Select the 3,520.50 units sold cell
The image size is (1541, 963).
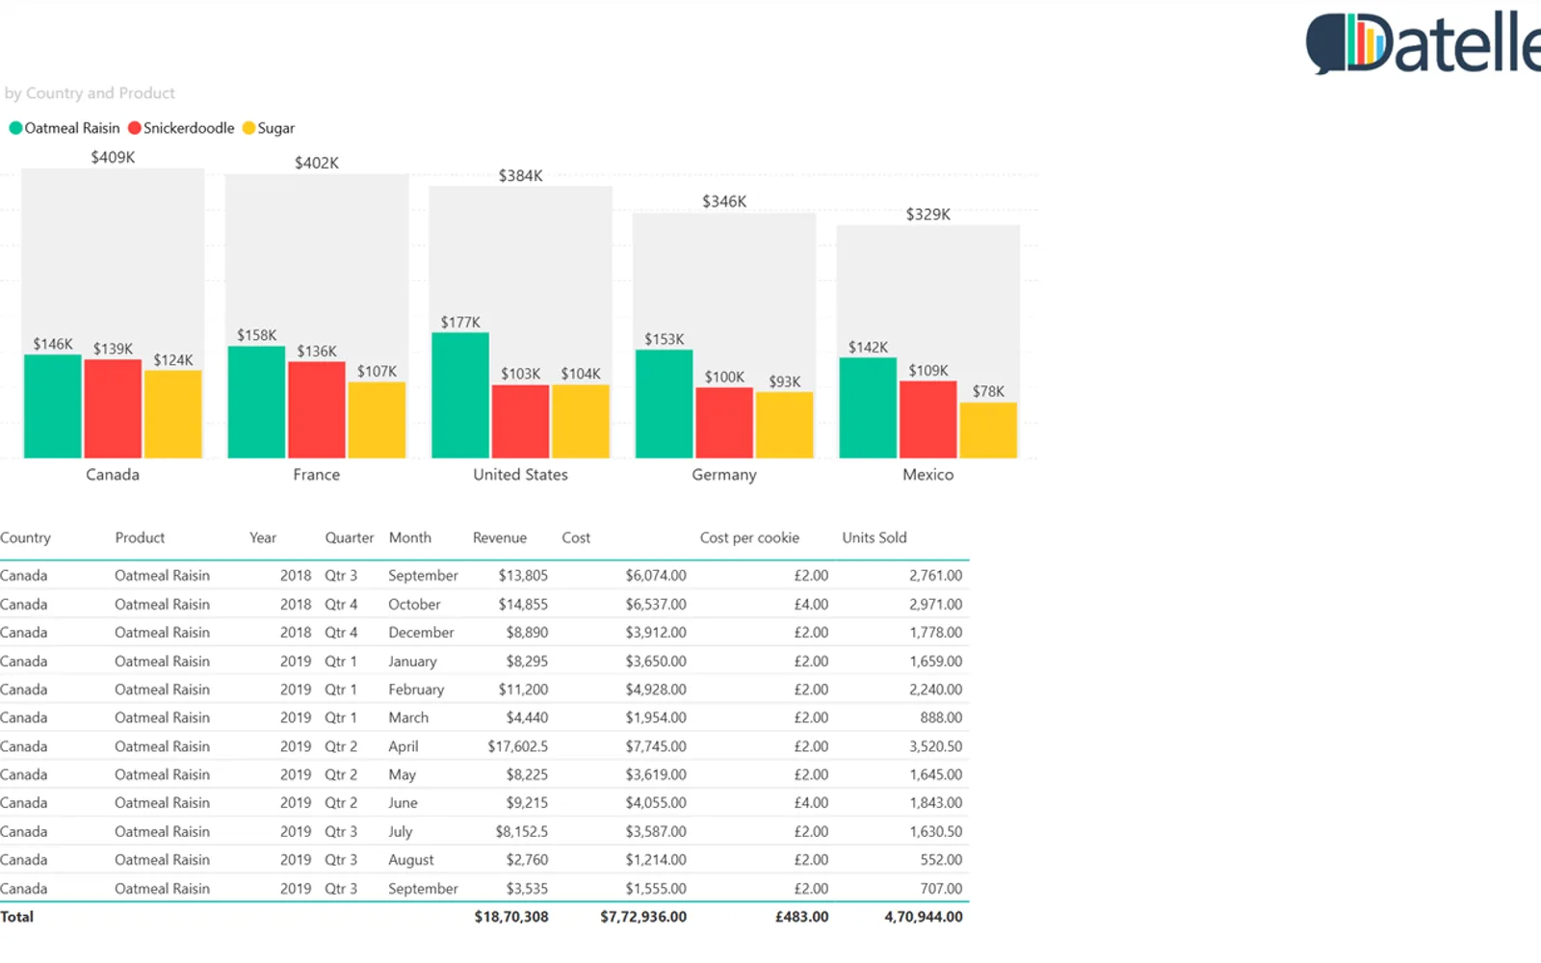[935, 746]
